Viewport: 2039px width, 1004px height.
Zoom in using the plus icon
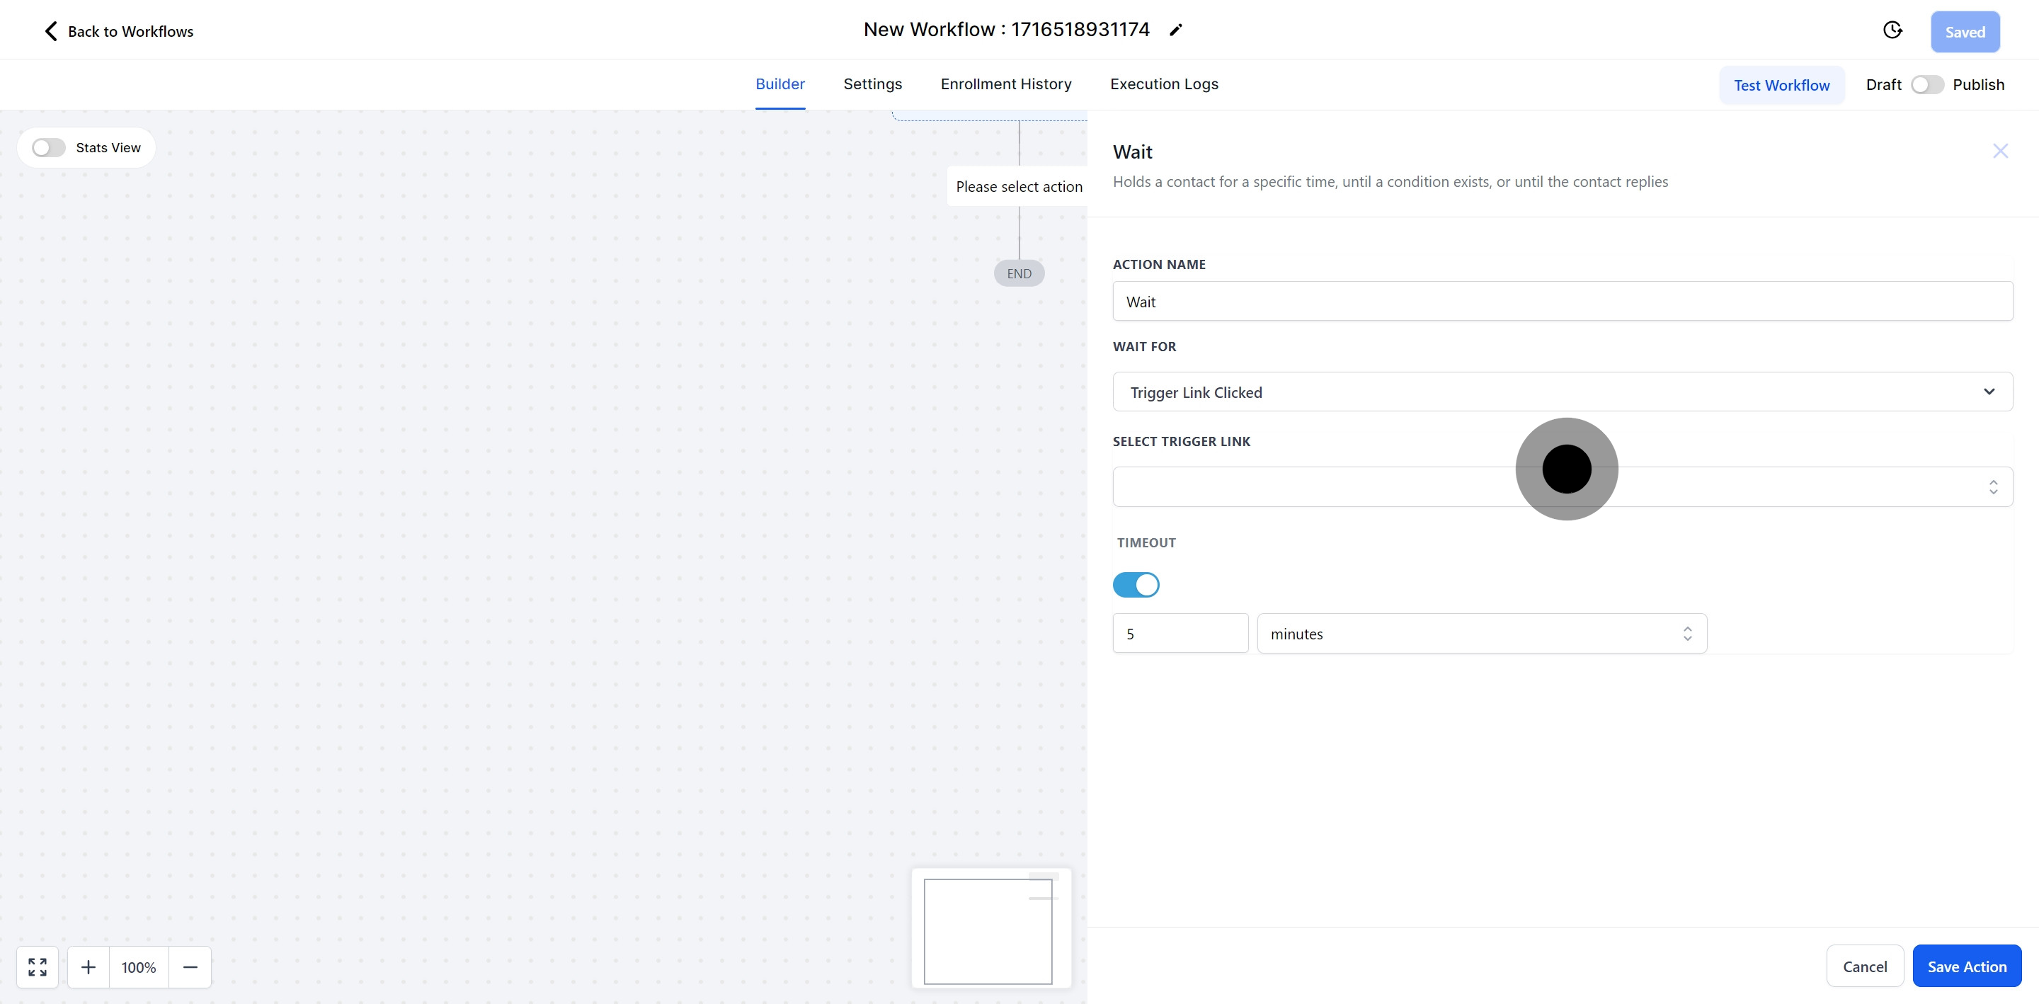click(88, 966)
